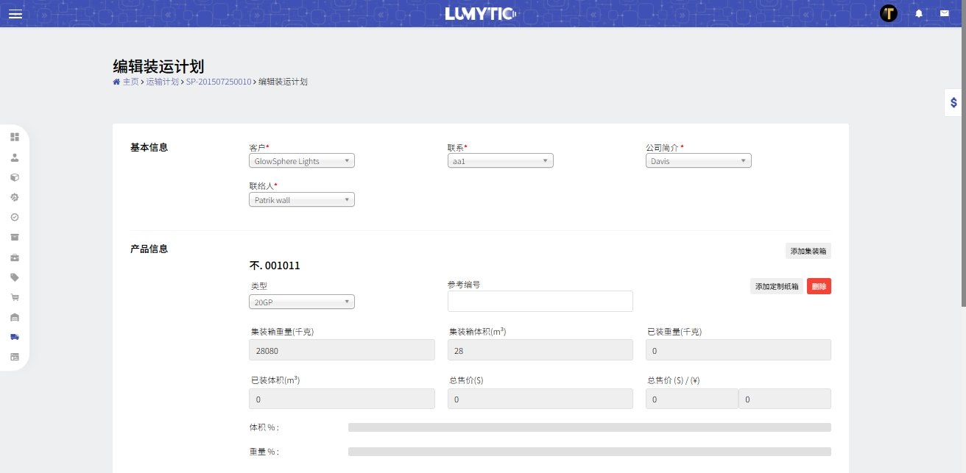Click the T user avatar in top bar
966x473 pixels.
[x=889, y=13]
